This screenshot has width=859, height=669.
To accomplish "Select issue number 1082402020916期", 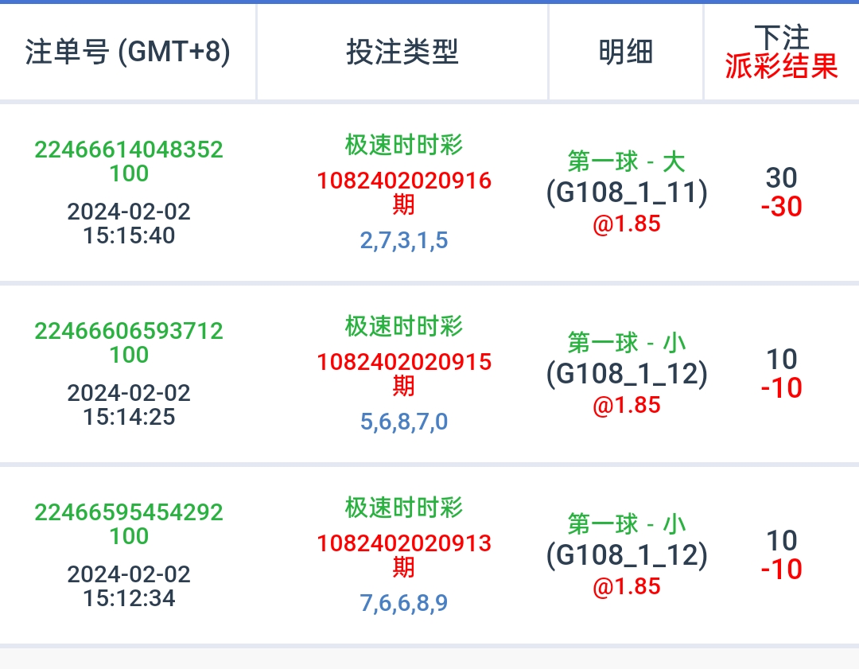I will point(404,193).
